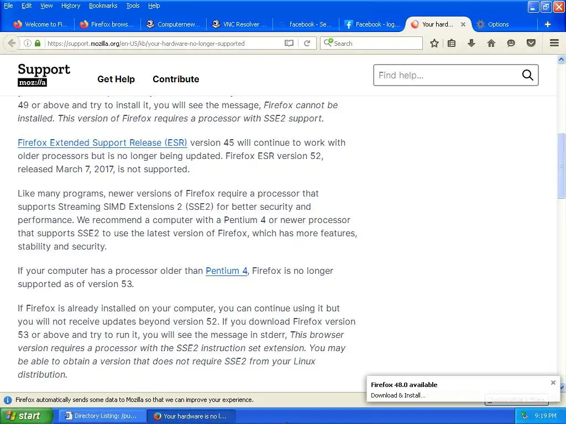Image resolution: width=566 pixels, height=424 pixels.
Task: Switch to the Options tab
Action: [x=498, y=24]
